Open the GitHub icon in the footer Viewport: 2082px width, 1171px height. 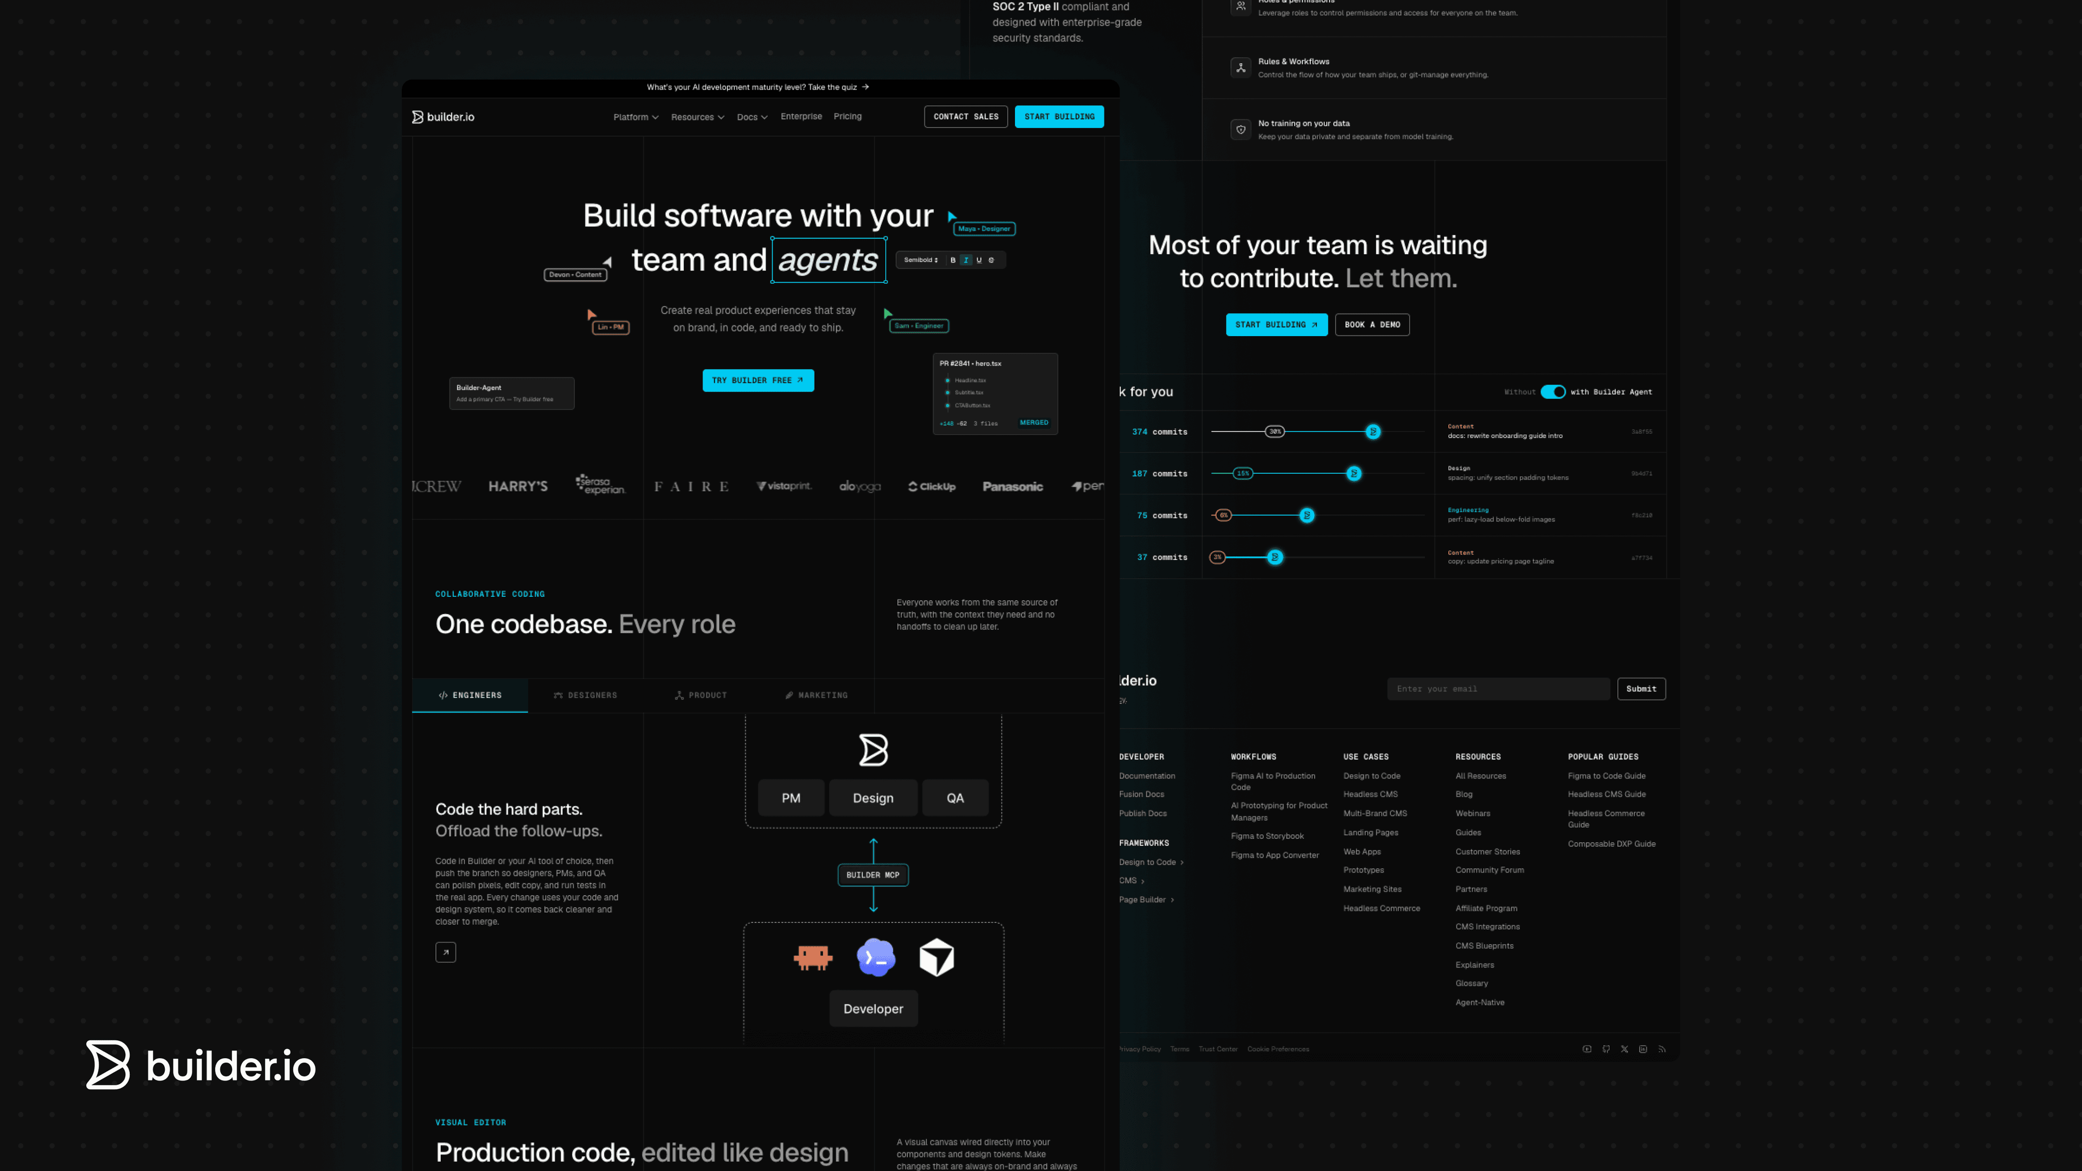click(1606, 1049)
